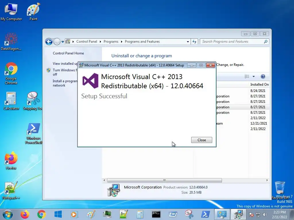Click the Calculator desktop shortcut
The height and width of the screenshot is (220, 294).
pos(11,101)
